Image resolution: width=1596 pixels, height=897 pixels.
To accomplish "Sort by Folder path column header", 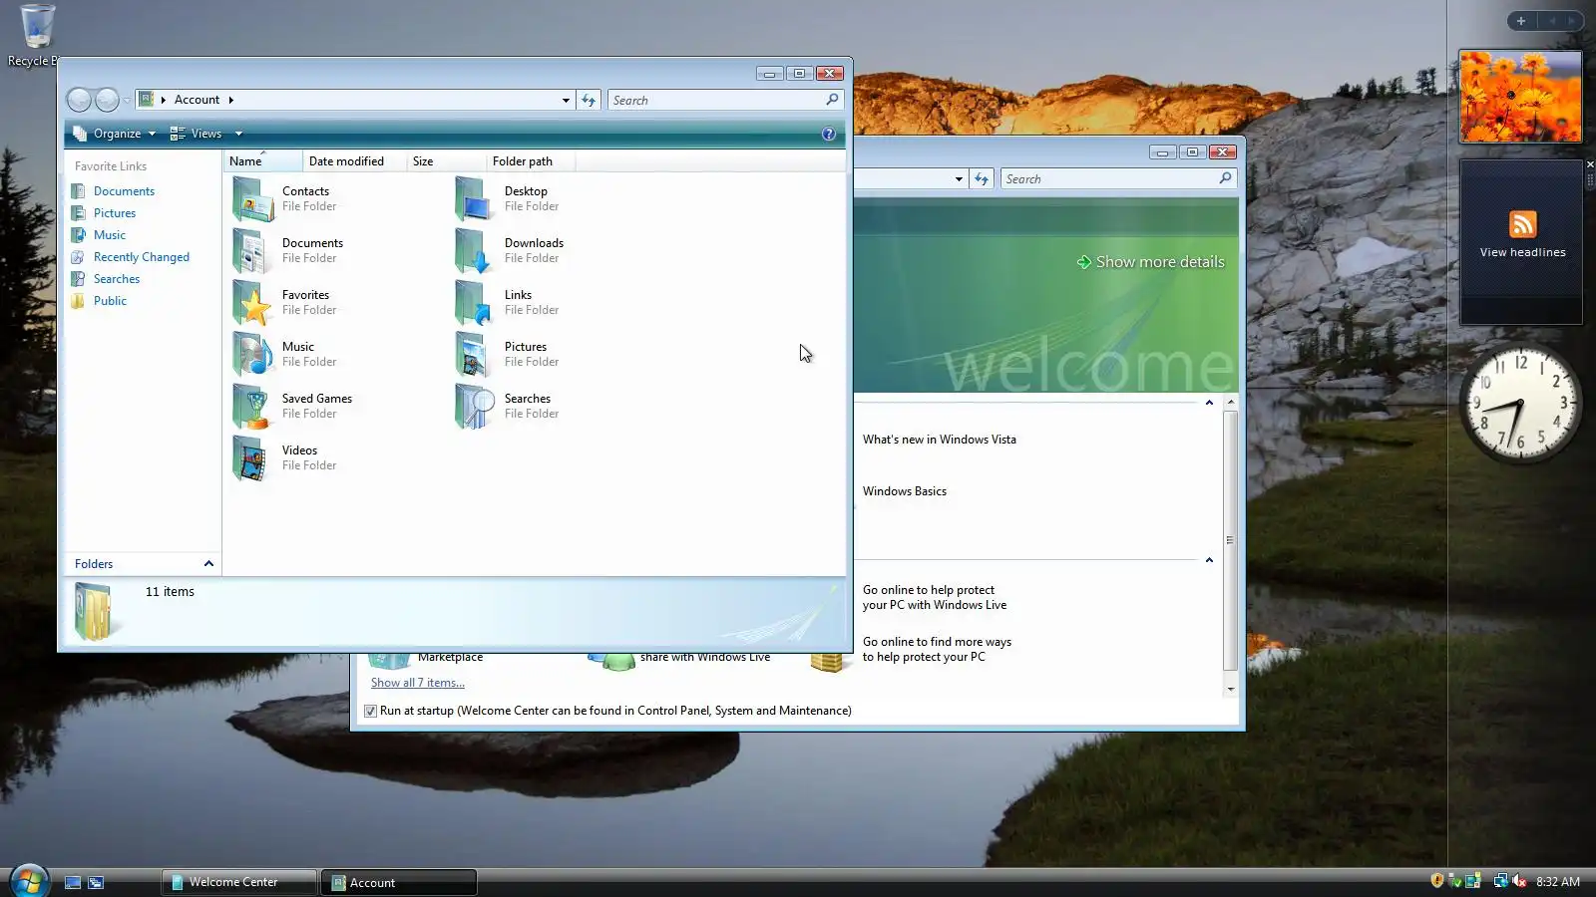I will (531, 161).
